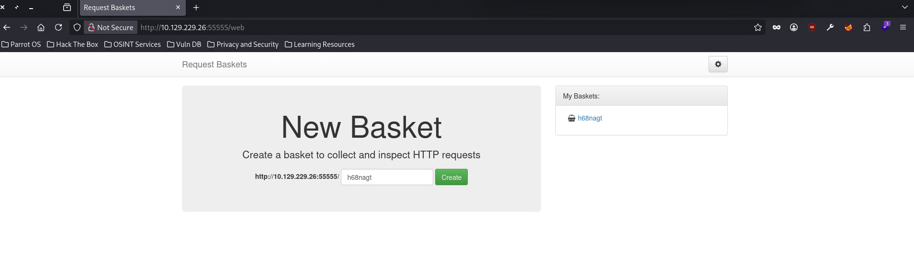Open the h68nagt basket link

click(x=590, y=118)
